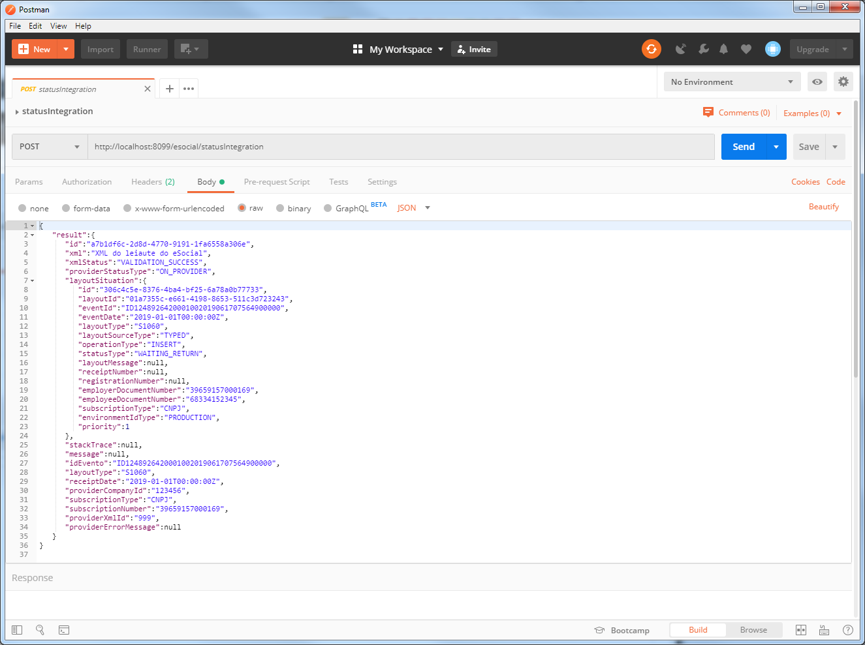Open the Postman console icon
Image resolution: width=865 pixels, height=645 pixels.
(x=64, y=630)
